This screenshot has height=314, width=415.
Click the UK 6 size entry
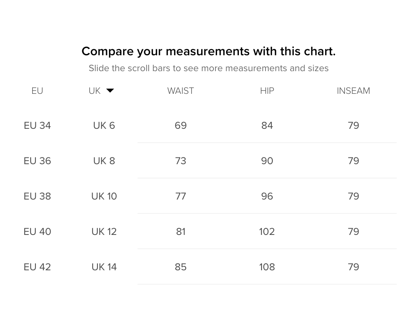point(104,125)
